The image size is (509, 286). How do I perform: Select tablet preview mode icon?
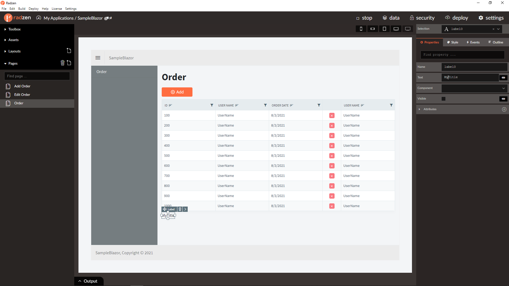coord(384,29)
